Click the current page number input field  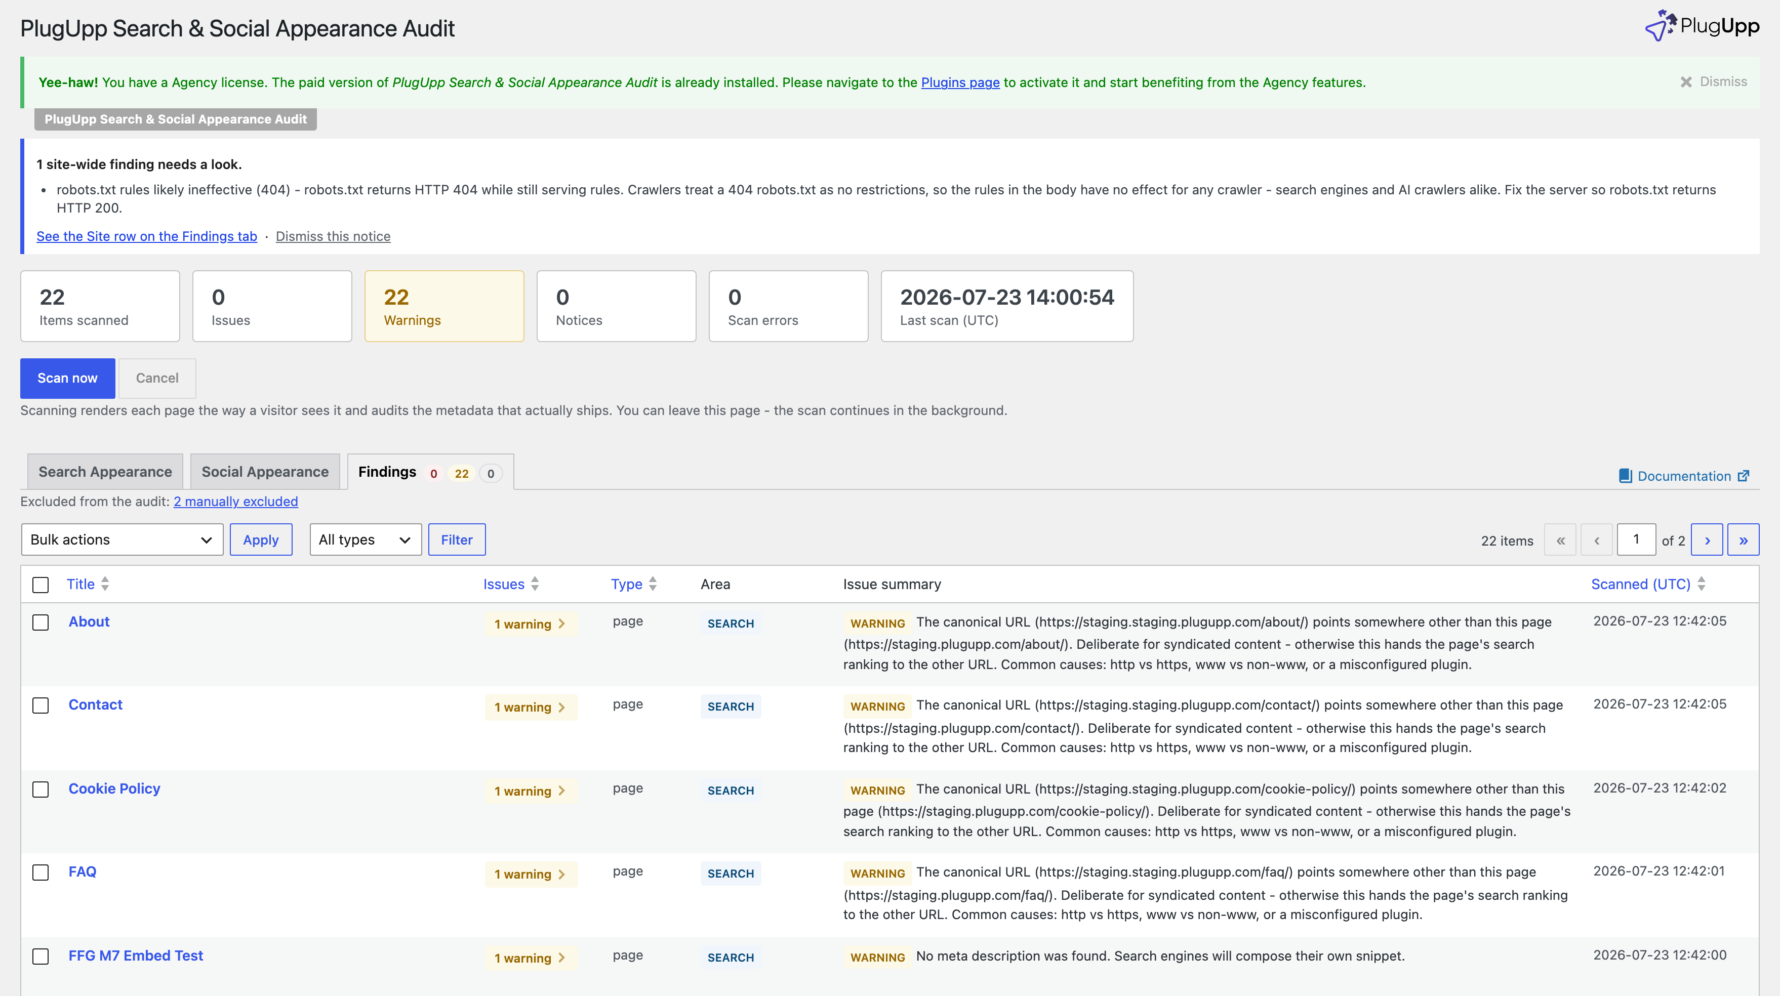(x=1636, y=539)
